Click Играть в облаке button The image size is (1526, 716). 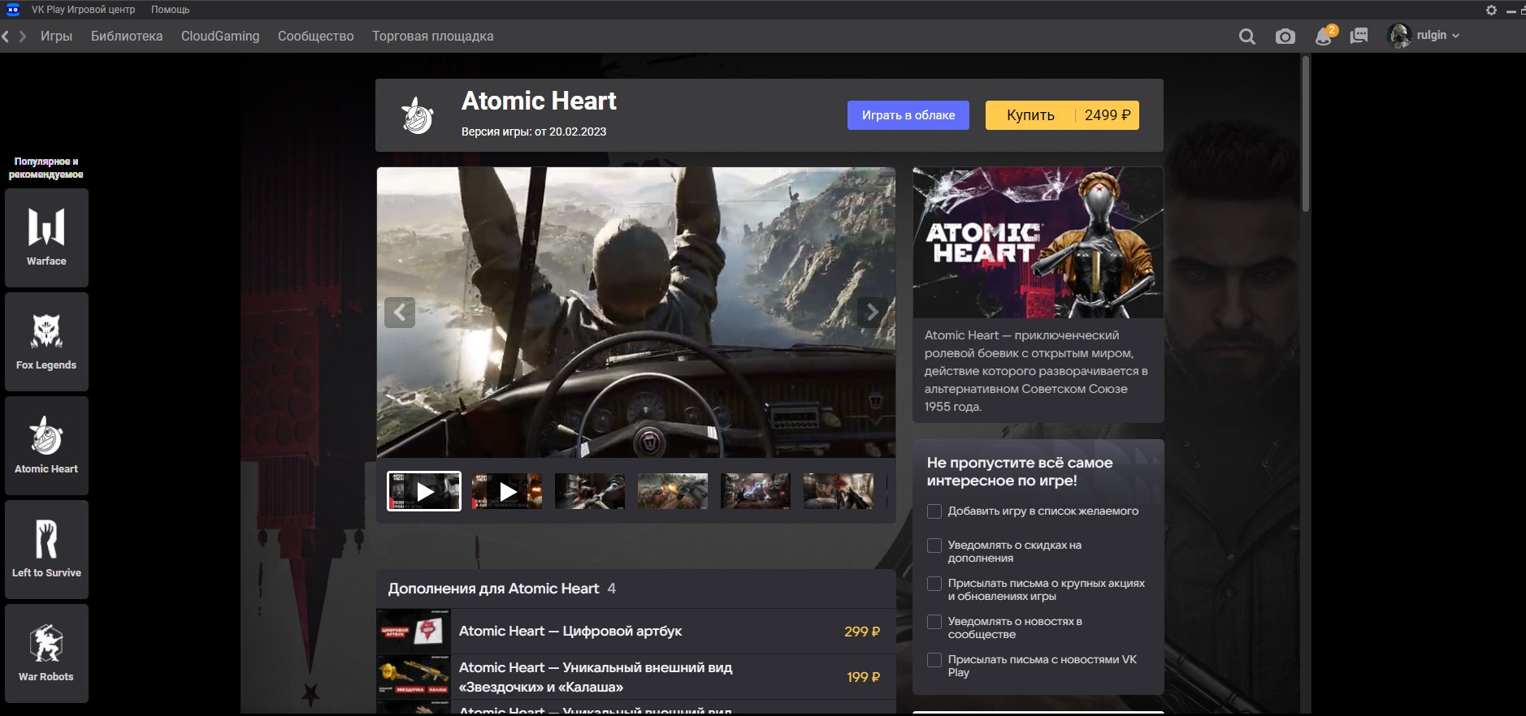point(908,115)
